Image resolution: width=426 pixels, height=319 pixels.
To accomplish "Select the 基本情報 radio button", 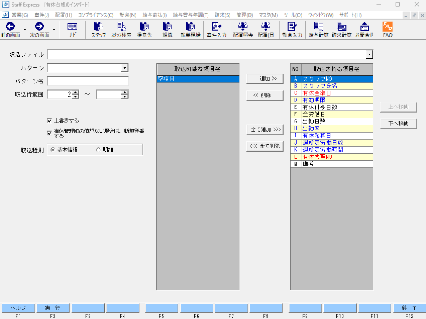I will coord(53,150).
